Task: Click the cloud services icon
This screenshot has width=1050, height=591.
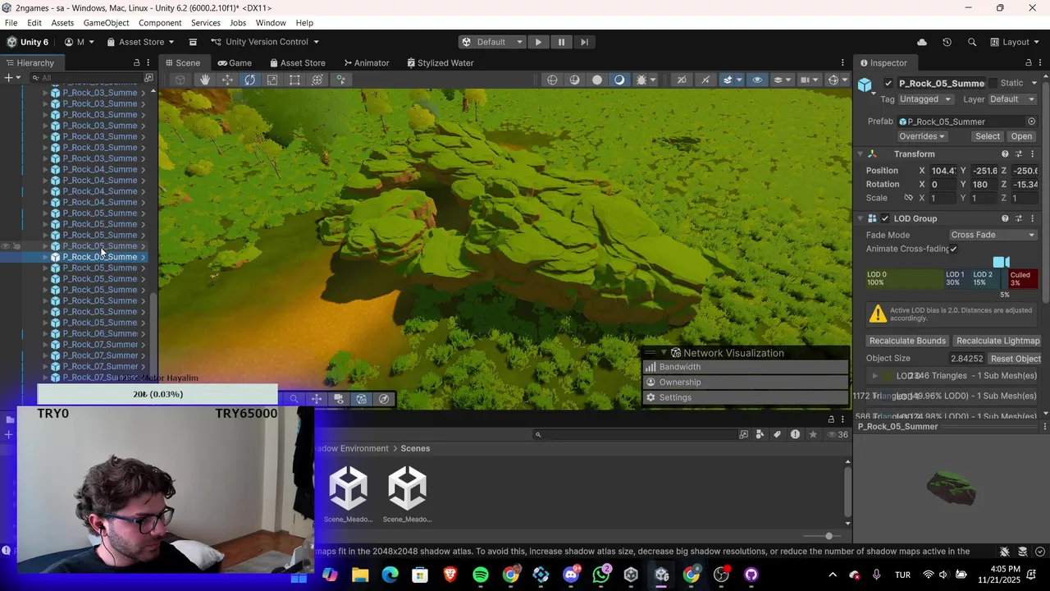Action: [922, 42]
